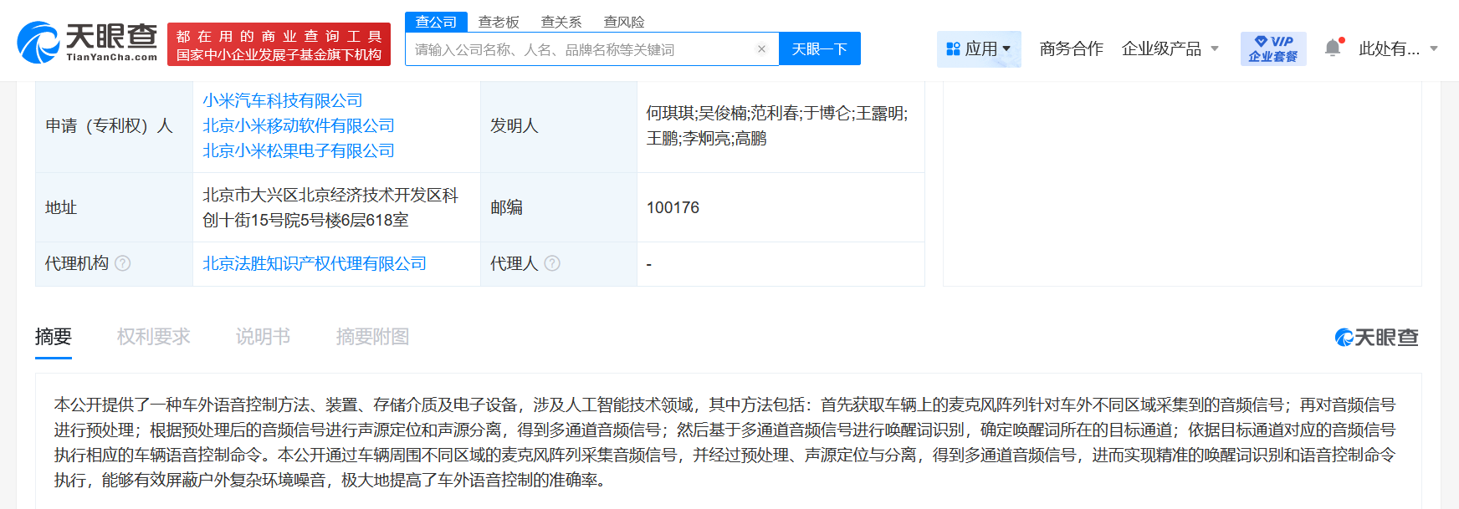This screenshot has width=1459, height=509.
Task: Click the 发明人 label cell
Action: click(x=559, y=125)
